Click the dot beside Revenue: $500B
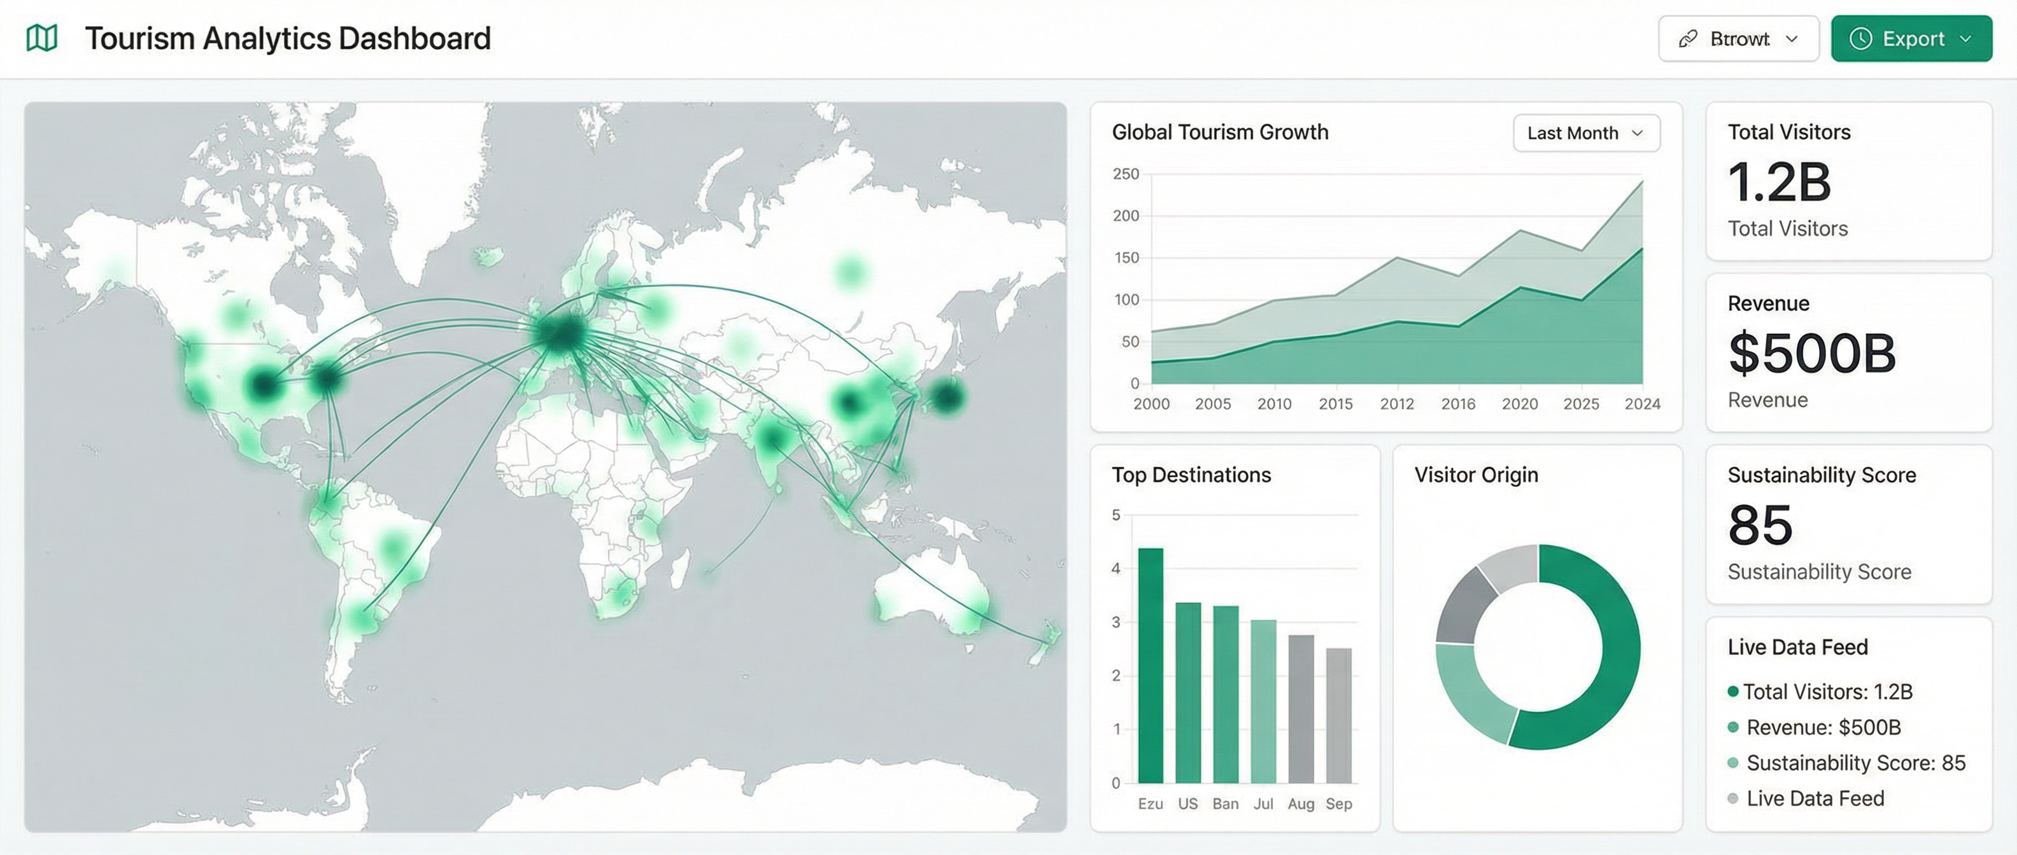The width and height of the screenshot is (2017, 855). tap(1733, 728)
